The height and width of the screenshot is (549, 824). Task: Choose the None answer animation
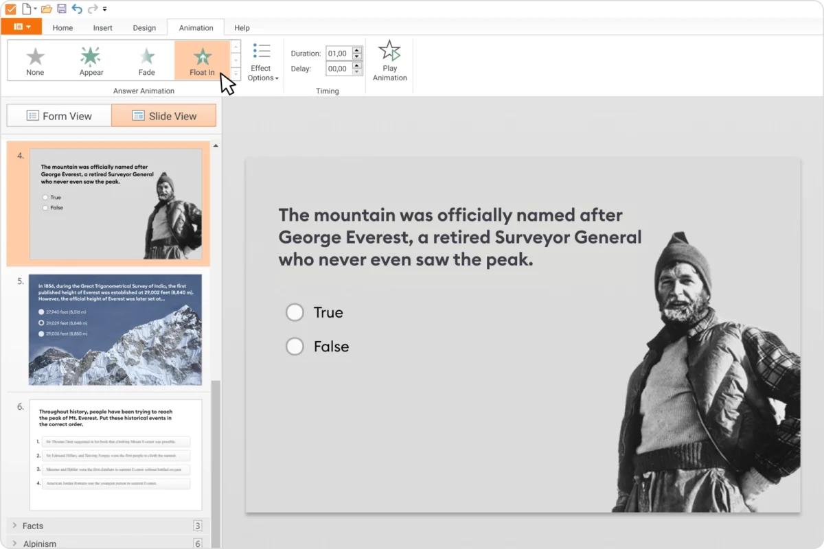35,60
